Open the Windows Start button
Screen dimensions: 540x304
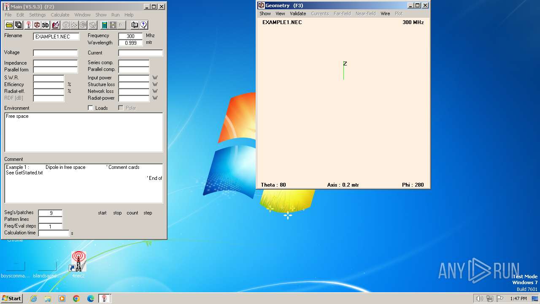pyautogui.click(x=11, y=299)
